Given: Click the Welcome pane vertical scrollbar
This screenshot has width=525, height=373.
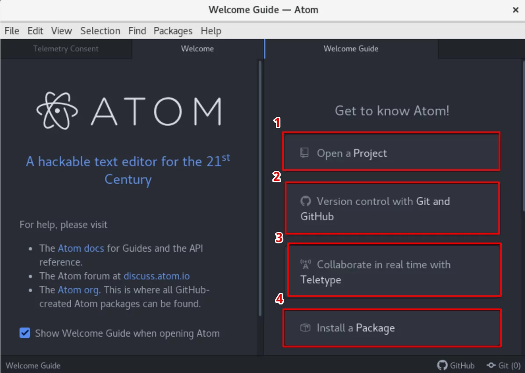Looking at the screenshot, I should click(x=260, y=188).
